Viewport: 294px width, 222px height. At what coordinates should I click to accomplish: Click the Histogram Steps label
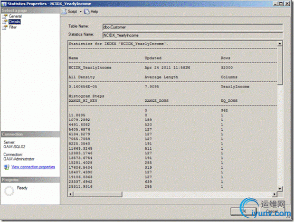click(x=86, y=96)
